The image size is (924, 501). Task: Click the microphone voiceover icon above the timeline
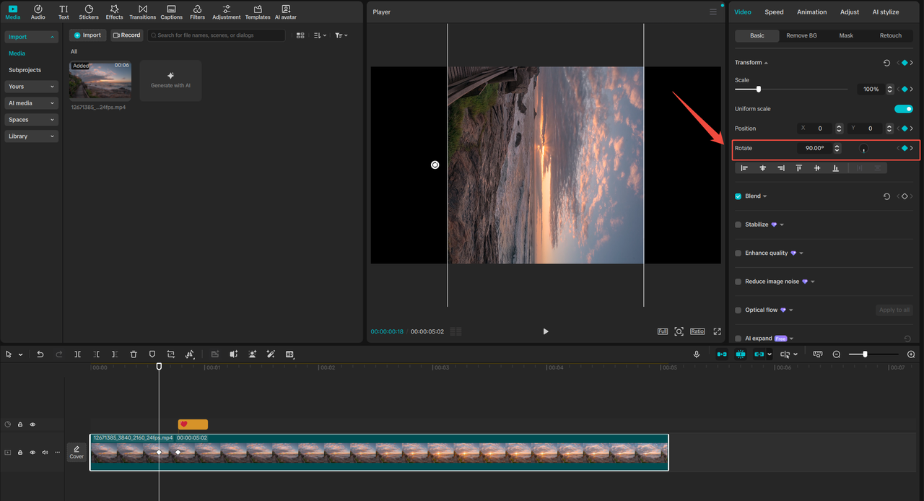(x=696, y=354)
